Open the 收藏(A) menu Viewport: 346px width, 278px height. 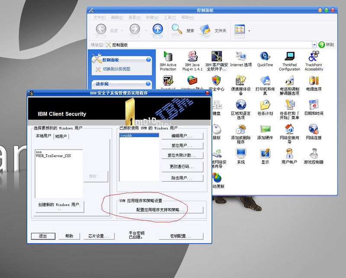(x=152, y=17)
